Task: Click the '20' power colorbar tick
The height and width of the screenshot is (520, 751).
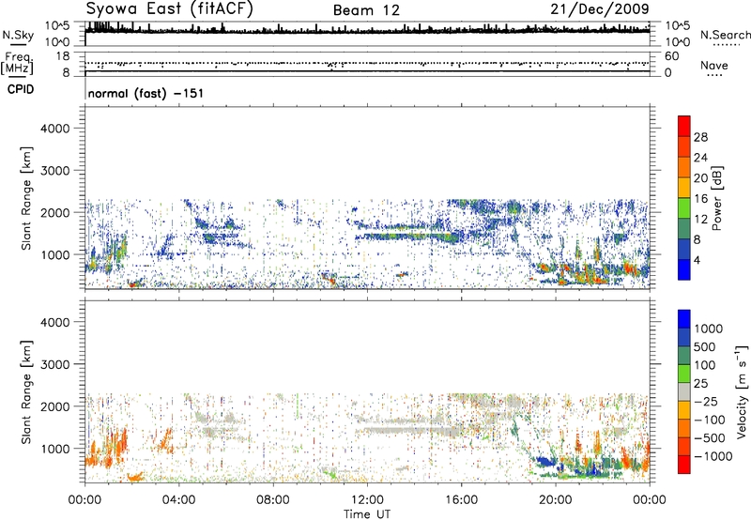Action: tap(700, 178)
